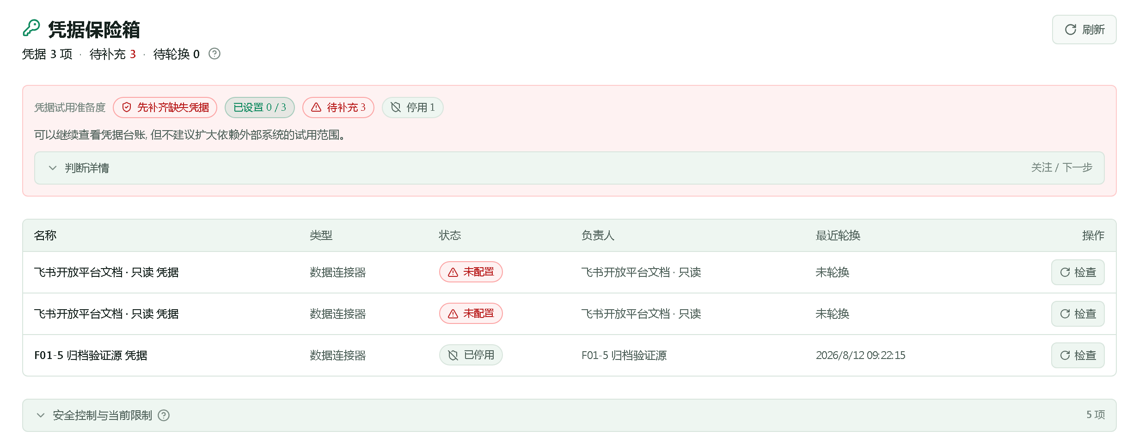This screenshot has height=443, width=1139.
Task: Click the 名称 column header
Action: point(45,235)
